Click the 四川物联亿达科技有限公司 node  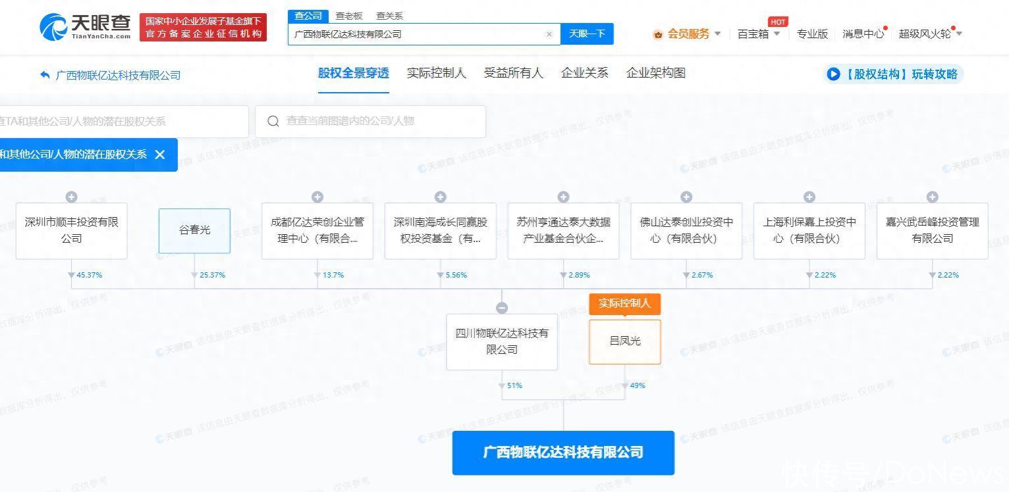pyautogui.click(x=502, y=341)
